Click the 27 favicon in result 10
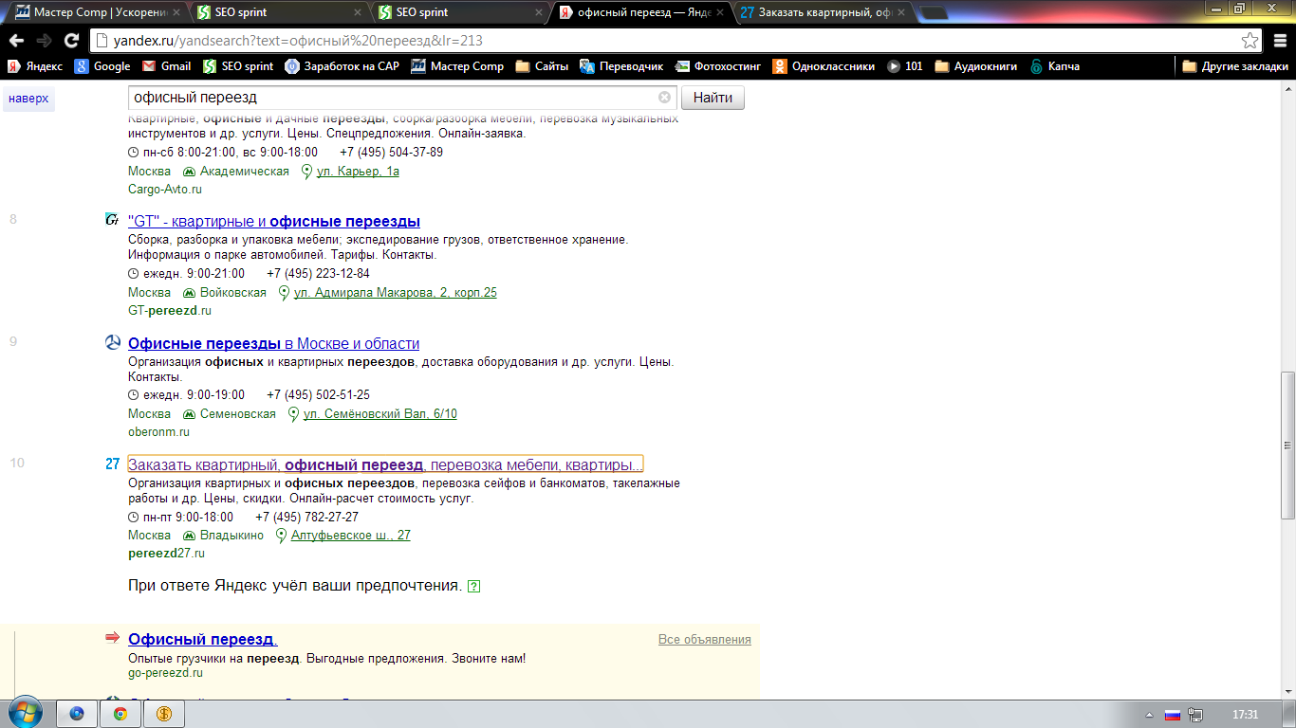 coord(112,464)
